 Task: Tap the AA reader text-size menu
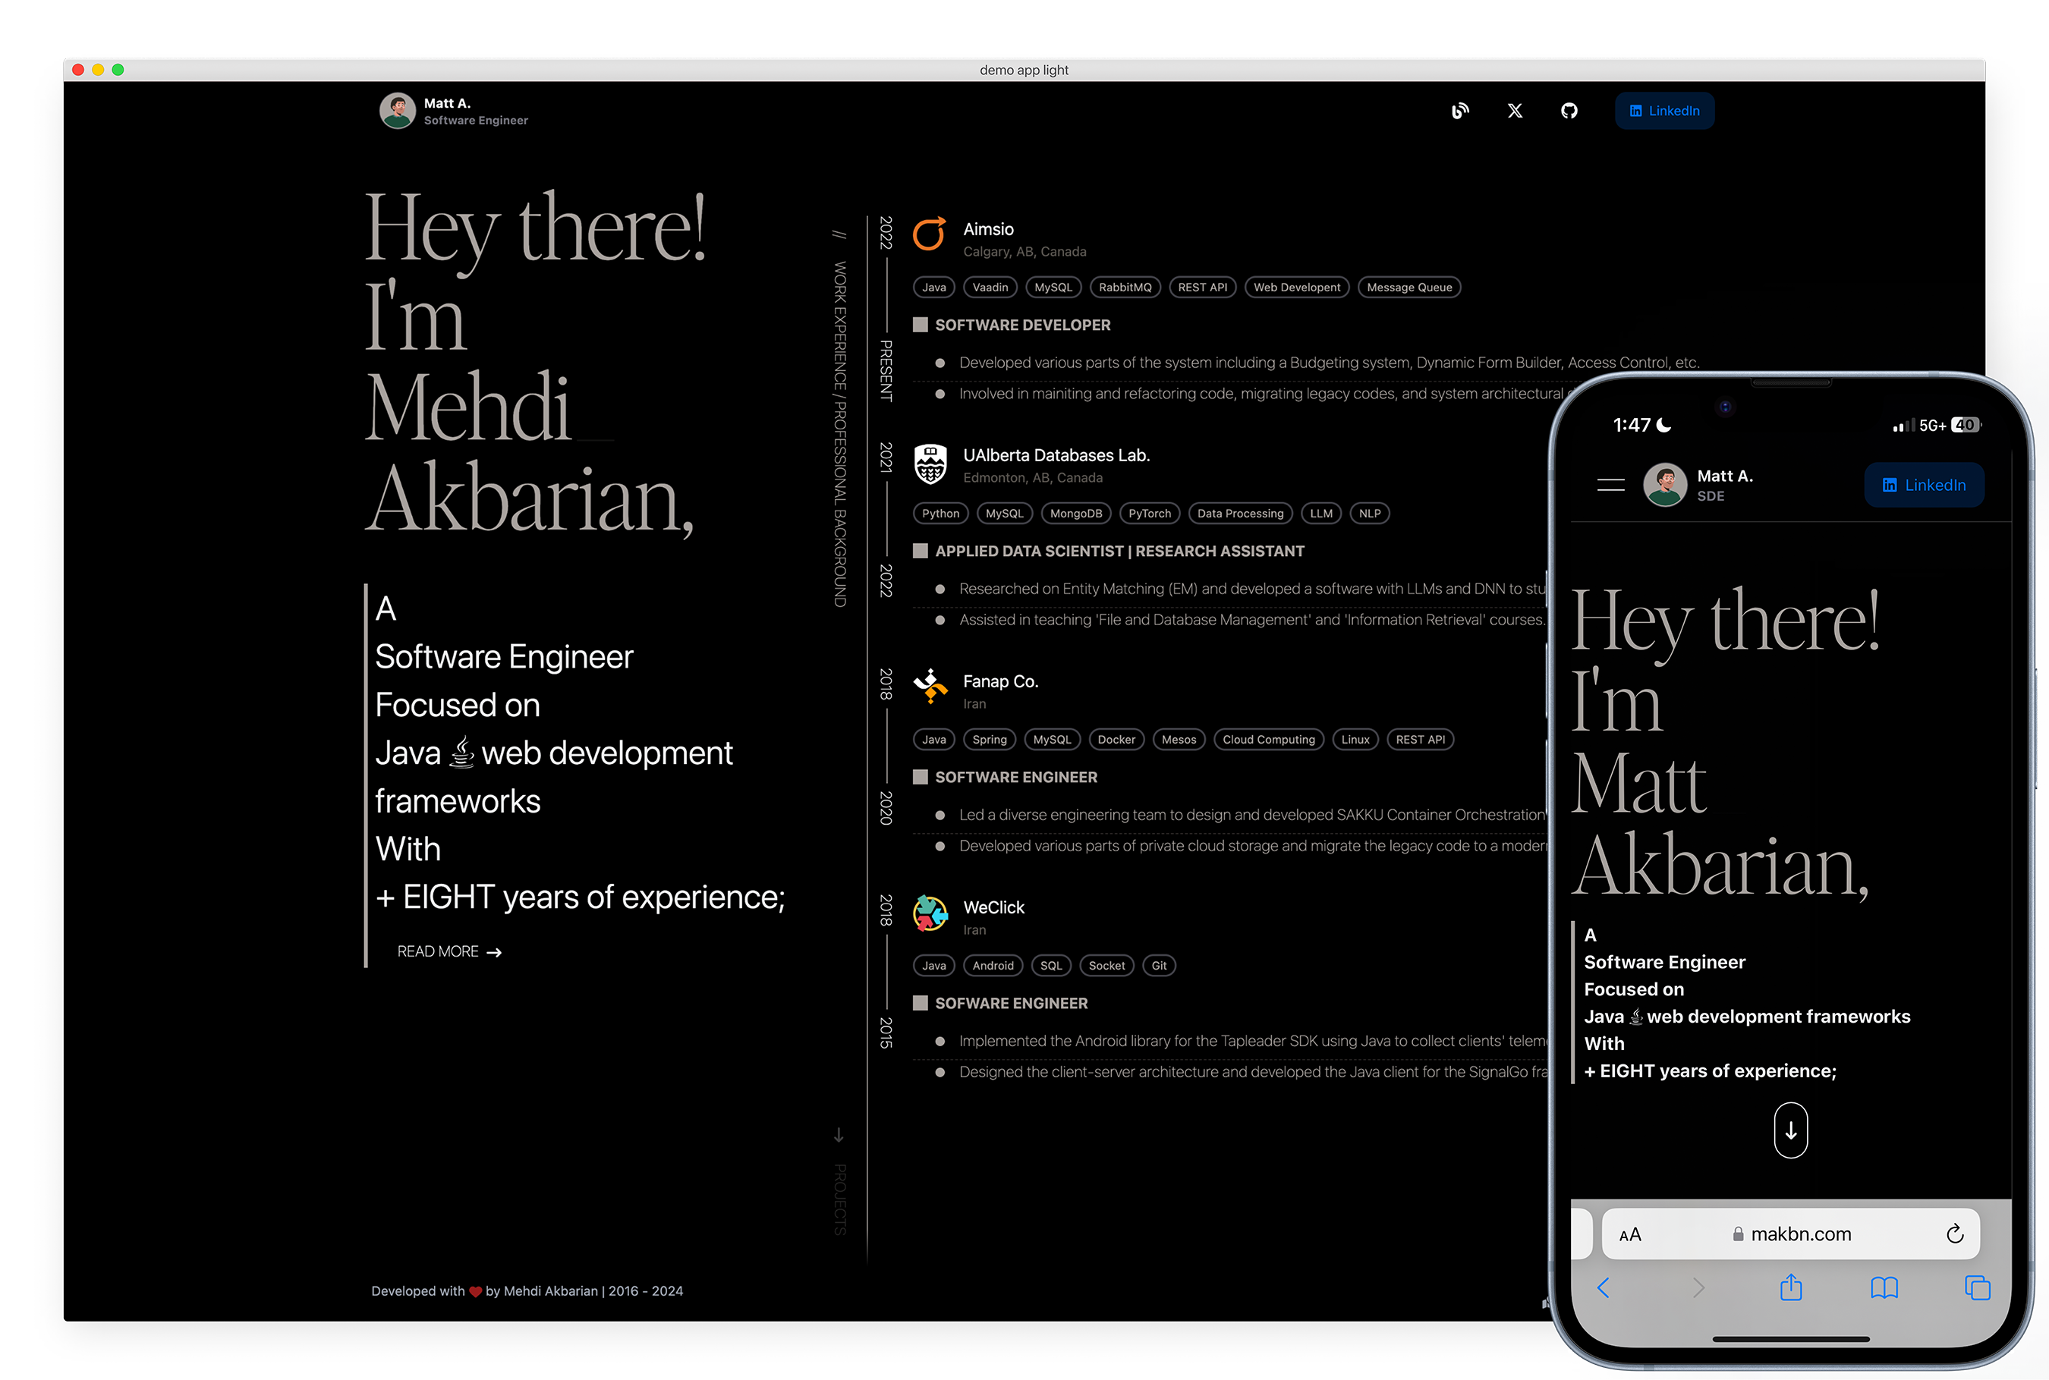click(x=1630, y=1234)
